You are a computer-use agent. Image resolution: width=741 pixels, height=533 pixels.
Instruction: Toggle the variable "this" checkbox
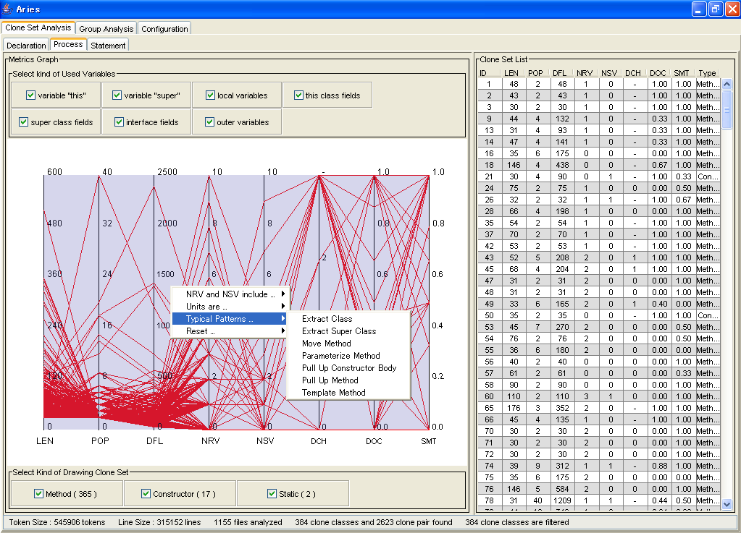point(31,95)
